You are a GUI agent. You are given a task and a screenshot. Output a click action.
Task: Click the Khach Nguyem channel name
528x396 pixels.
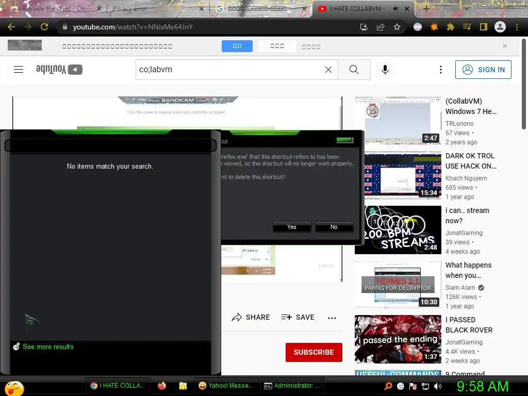pos(466,178)
